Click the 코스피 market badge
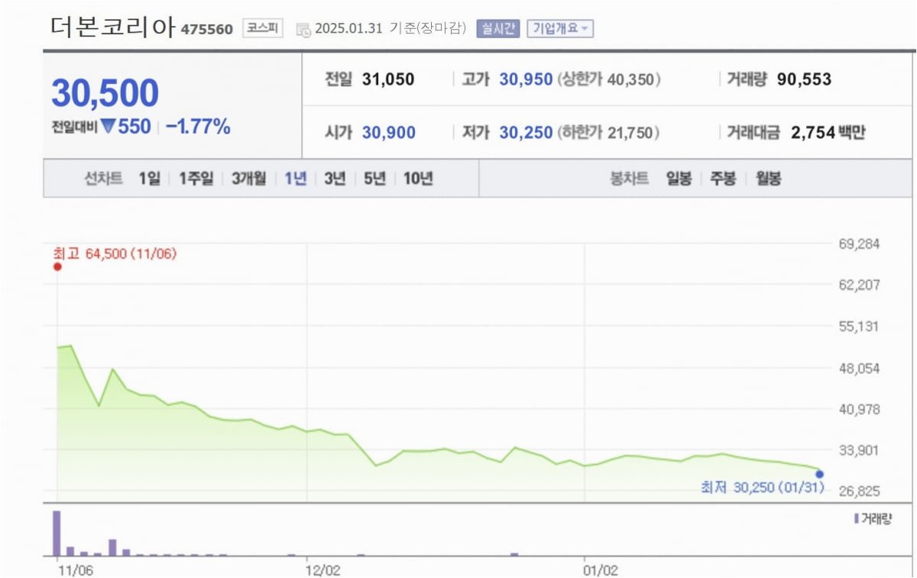The image size is (917, 578). [263, 29]
